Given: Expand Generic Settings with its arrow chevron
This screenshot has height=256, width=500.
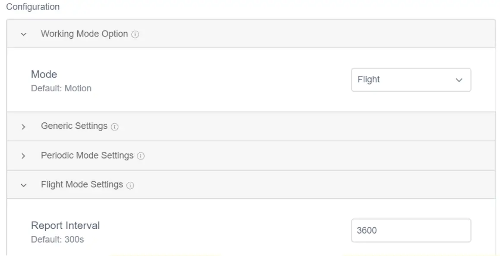Looking at the screenshot, I should click(23, 127).
